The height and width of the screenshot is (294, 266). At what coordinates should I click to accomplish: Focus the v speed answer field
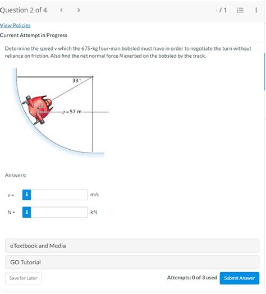pyautogui.click(x=59, y=195)
